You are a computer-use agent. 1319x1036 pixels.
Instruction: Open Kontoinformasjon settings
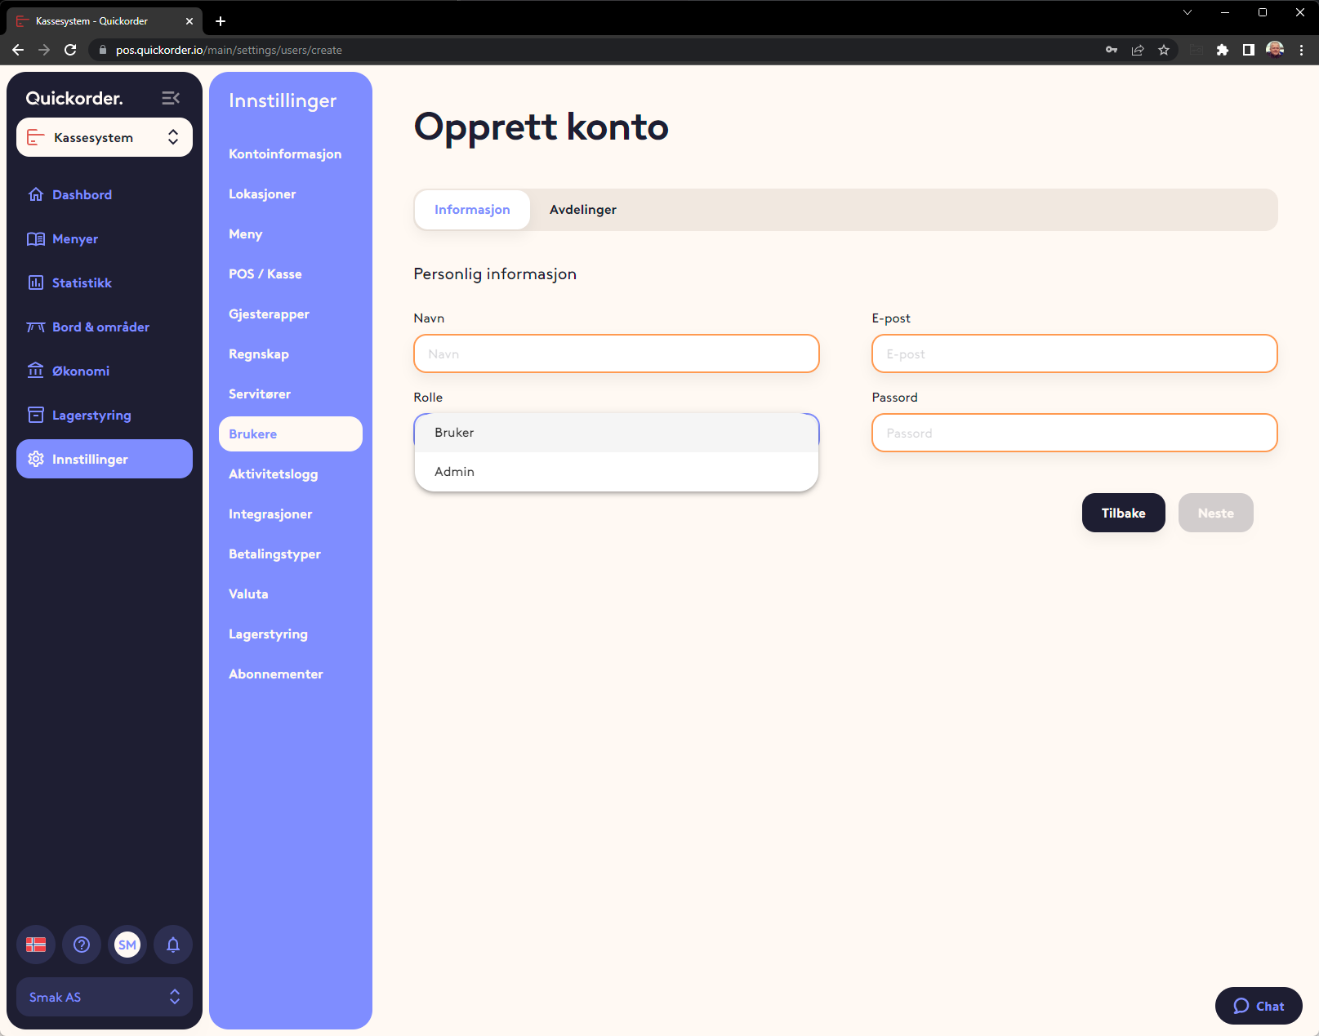point(285,153)
